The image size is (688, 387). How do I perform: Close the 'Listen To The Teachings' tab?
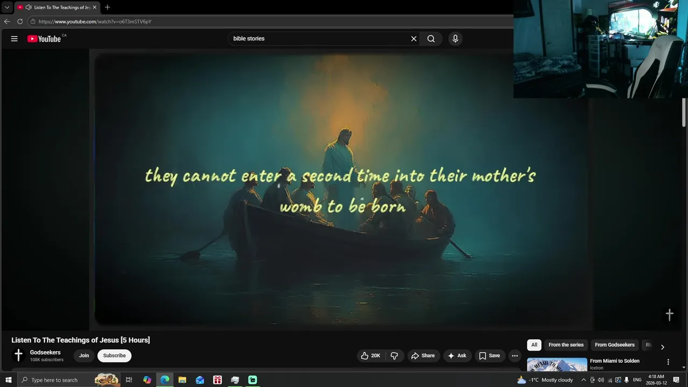pos(95,8)
